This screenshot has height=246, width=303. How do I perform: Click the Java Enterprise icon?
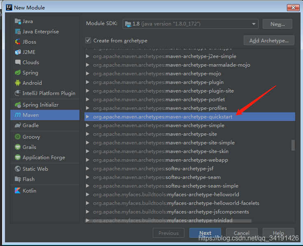coord(18,32)
